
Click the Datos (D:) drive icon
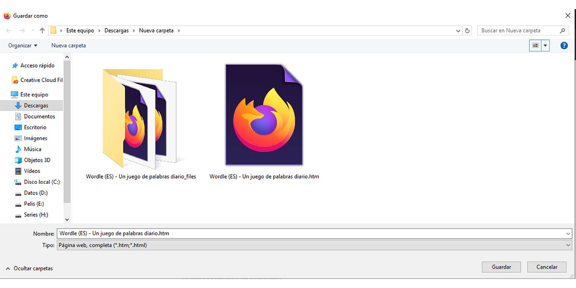click(18, 193)
